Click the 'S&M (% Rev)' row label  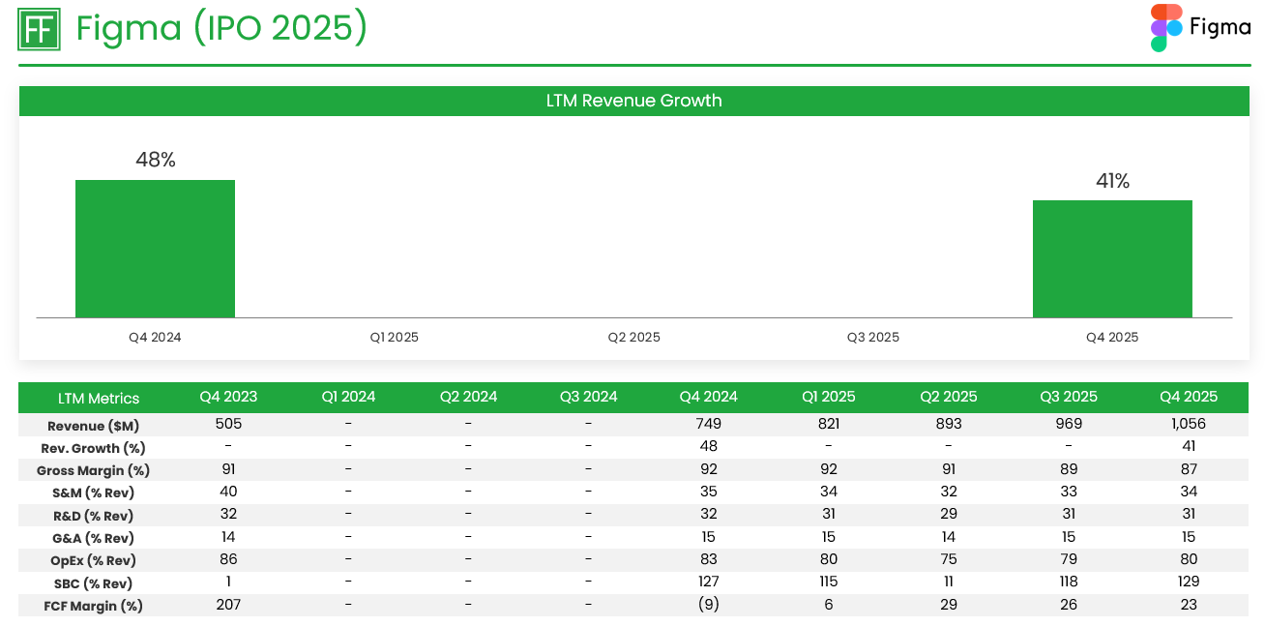[x=93, y=493]
